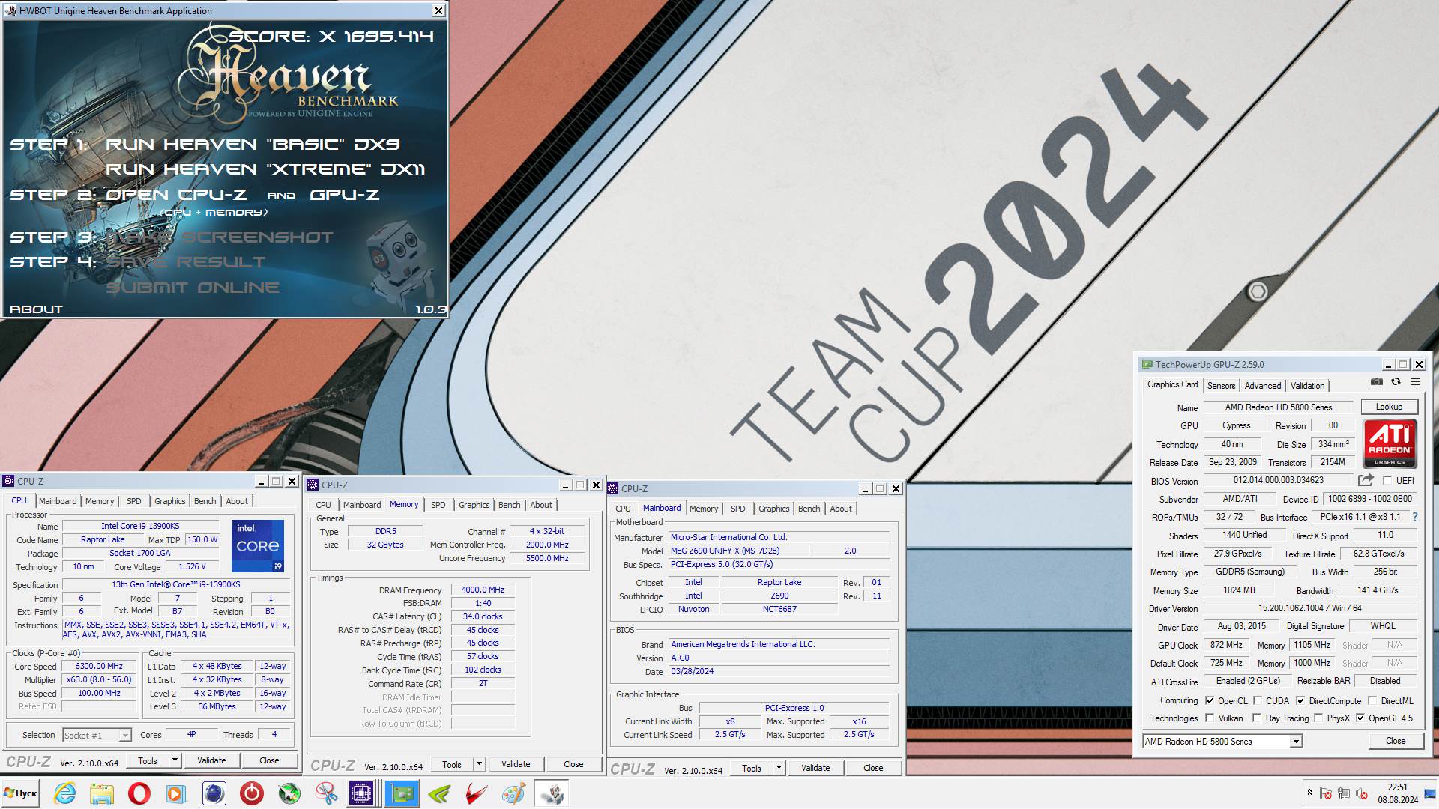Click ABOUT in the Heaven Benchmark window
The height and width of the screenshot is (809, 1439).
coord(36,309)
